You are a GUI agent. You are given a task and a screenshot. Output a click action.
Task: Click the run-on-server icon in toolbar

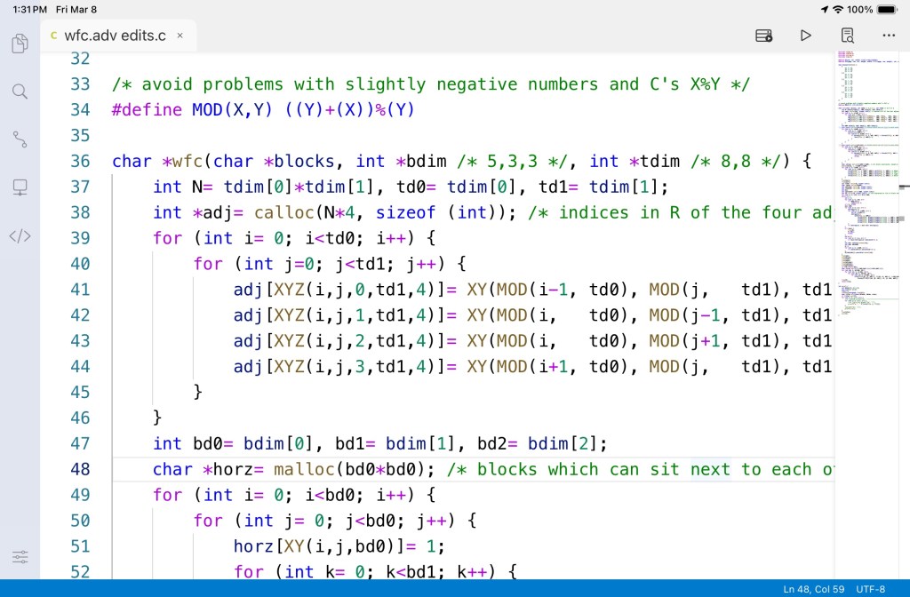click(x=763, y=36)
